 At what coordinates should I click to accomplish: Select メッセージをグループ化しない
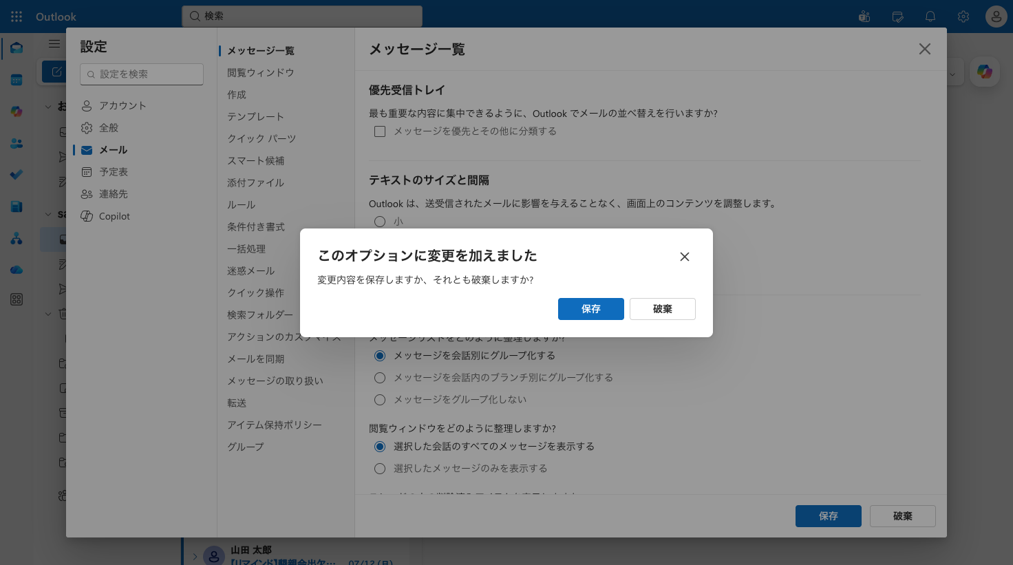(380, 400)
